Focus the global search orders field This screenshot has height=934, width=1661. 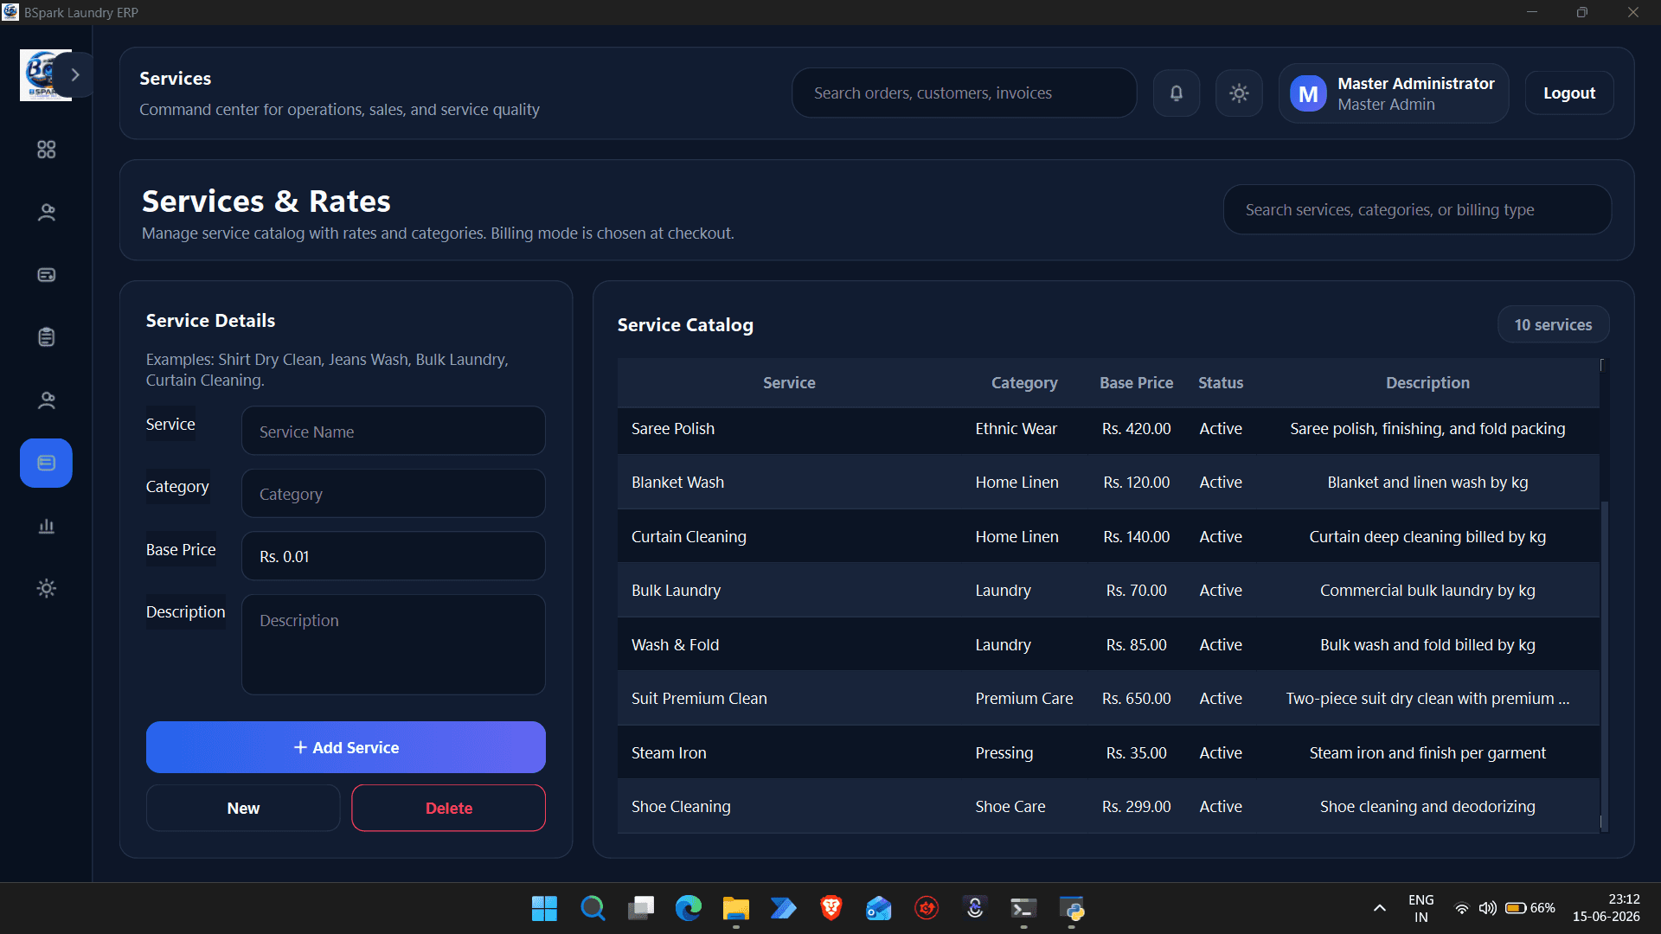(965, 93)
